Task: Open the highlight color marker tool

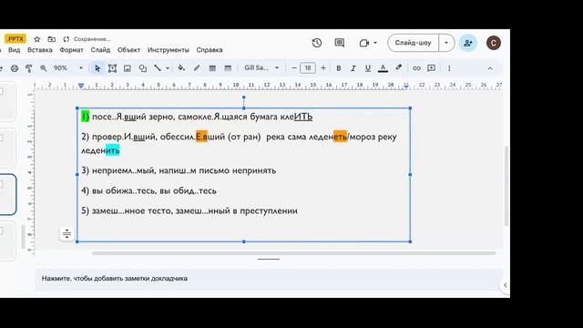Action: tap(399, 67)
